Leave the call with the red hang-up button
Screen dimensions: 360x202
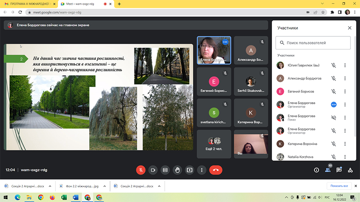tap(216, 170)
